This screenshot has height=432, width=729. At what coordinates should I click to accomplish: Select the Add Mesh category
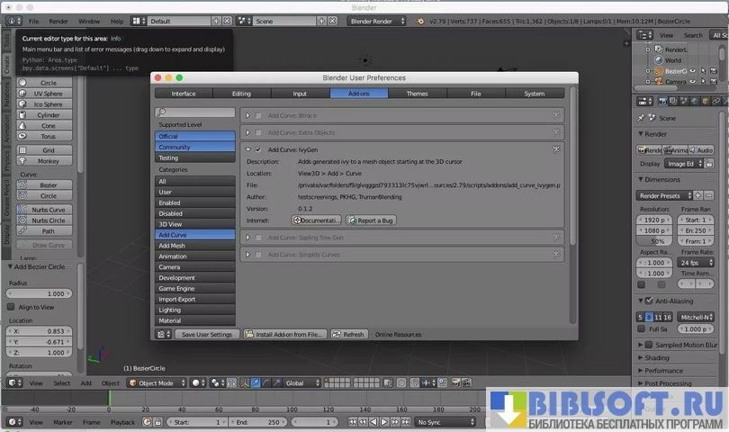[x=194, y=245]
